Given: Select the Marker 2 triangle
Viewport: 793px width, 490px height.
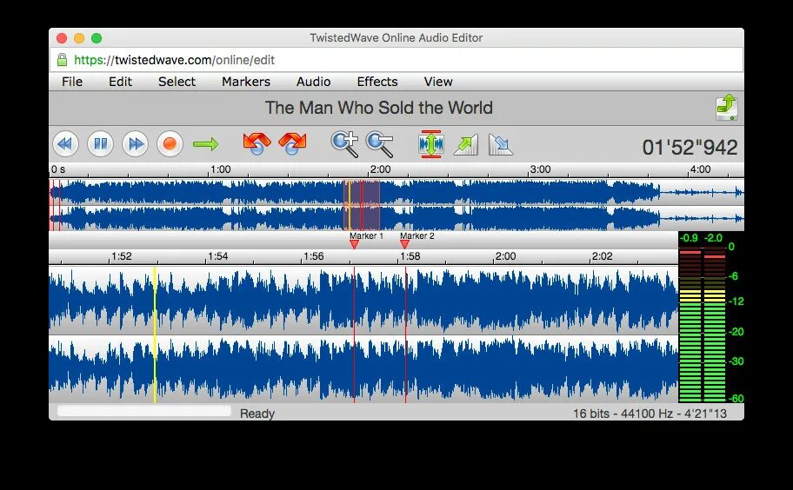Looking at the screenshot, I should [404, 244].
